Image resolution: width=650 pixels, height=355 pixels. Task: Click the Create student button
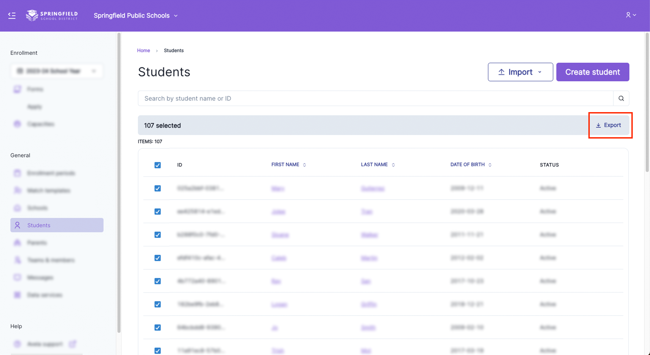(592, 72)
